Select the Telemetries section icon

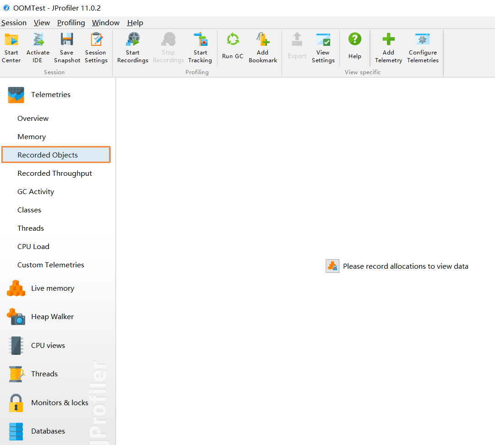(16, 95)
